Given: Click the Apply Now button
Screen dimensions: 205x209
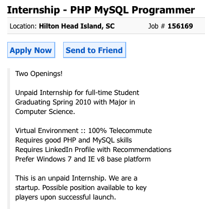Looking at the screenshot, I should pyautogui.click(x=31, y=50).
